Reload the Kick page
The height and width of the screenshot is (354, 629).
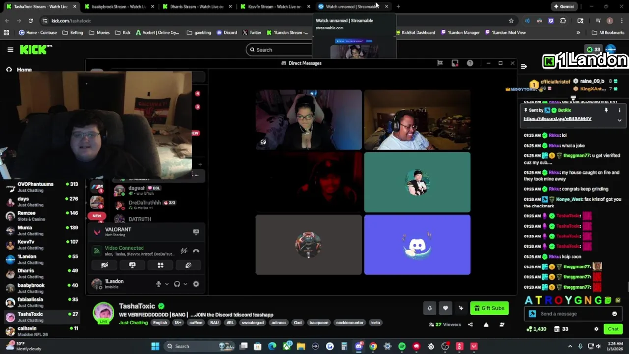pos(30,21)
